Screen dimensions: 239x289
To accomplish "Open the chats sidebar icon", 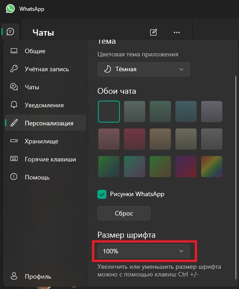I will pos(10,32).
